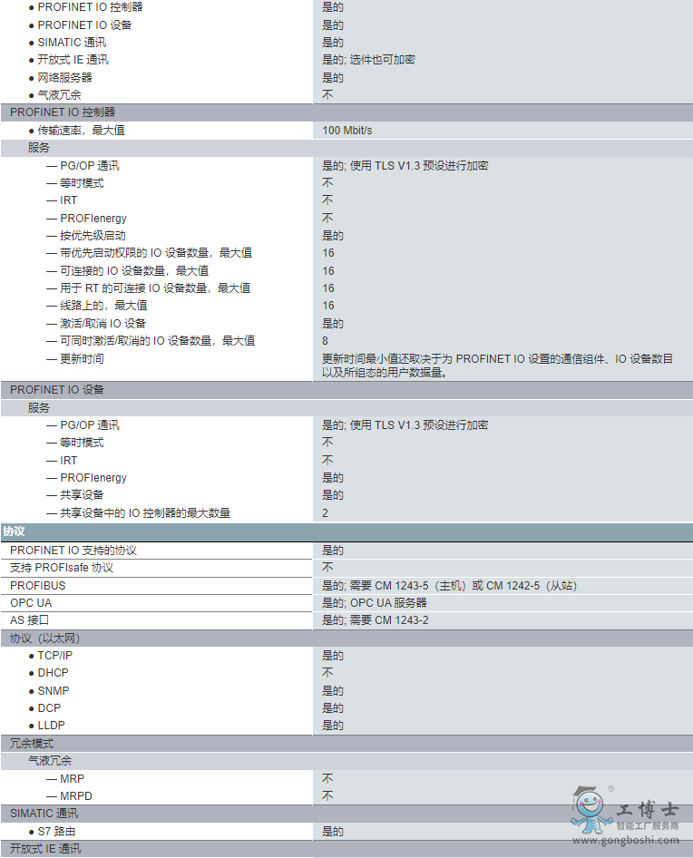
Task: Click the "冗余模式" section header
Action: (x=32, y=744)
